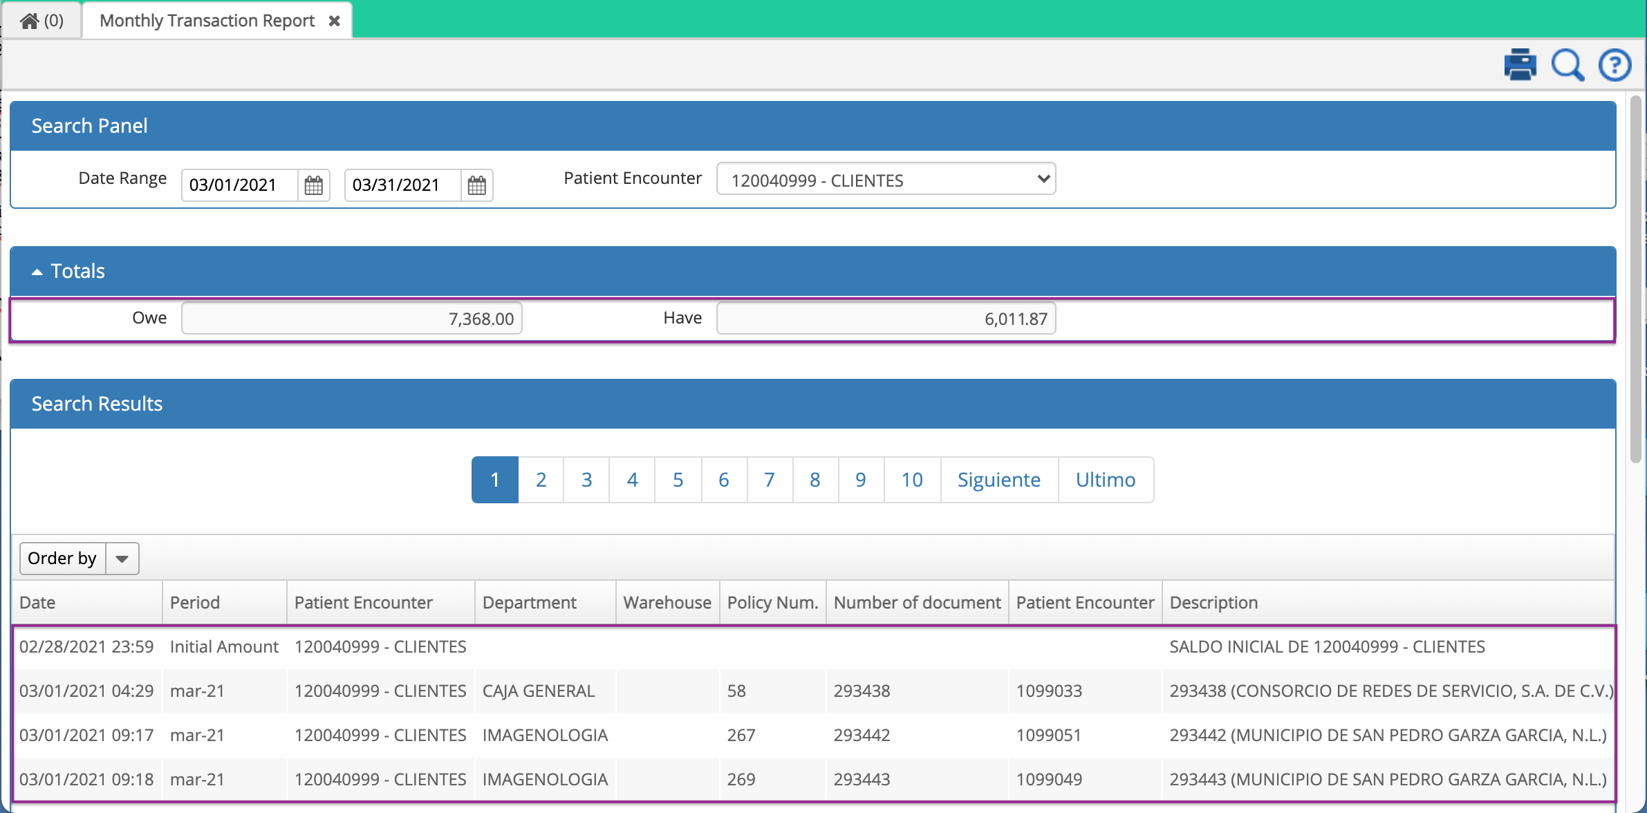
Task: Click the help question mark icon
Action: 1614,64
